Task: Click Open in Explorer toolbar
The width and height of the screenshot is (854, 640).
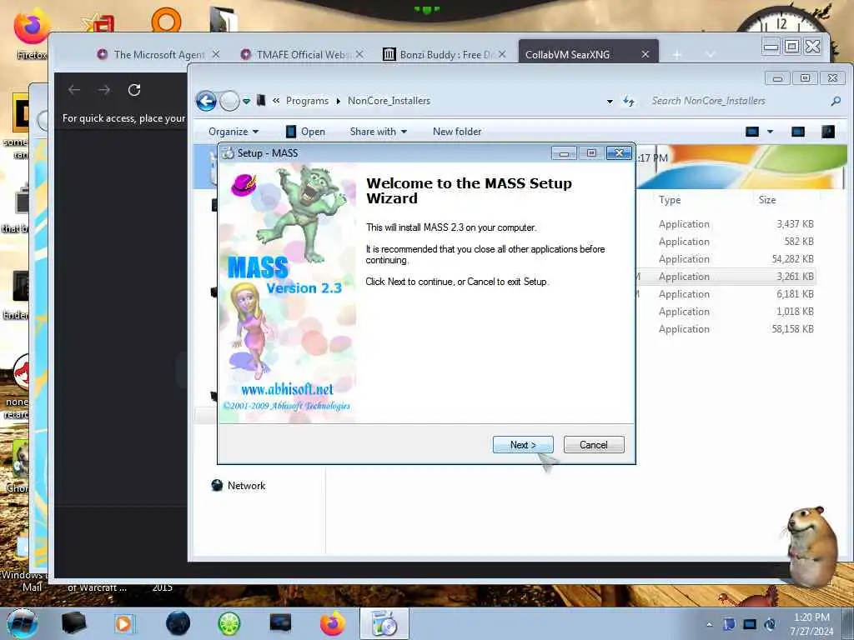Action: tap(305, 131)
